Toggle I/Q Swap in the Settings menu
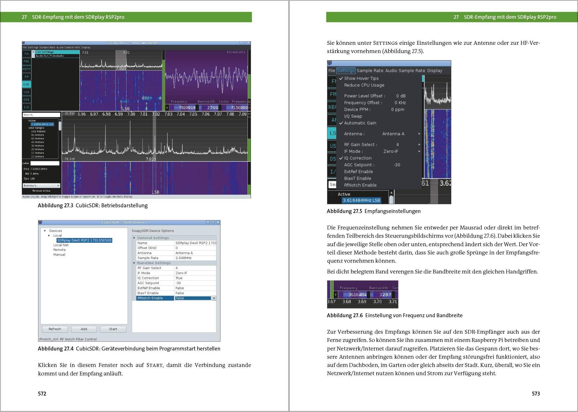 pos(353,116)
